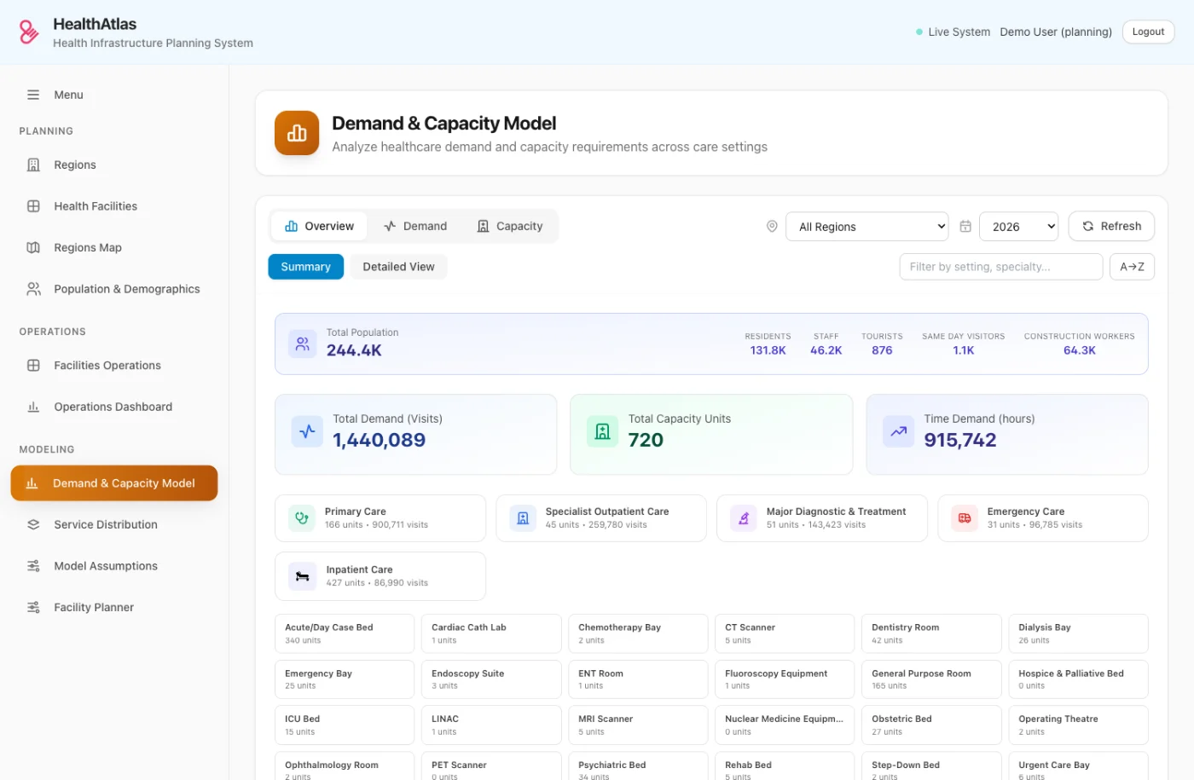Go to Service Distribution page
The width and height of the screenshot is (1194, 780).
click(x=114, y=524)
